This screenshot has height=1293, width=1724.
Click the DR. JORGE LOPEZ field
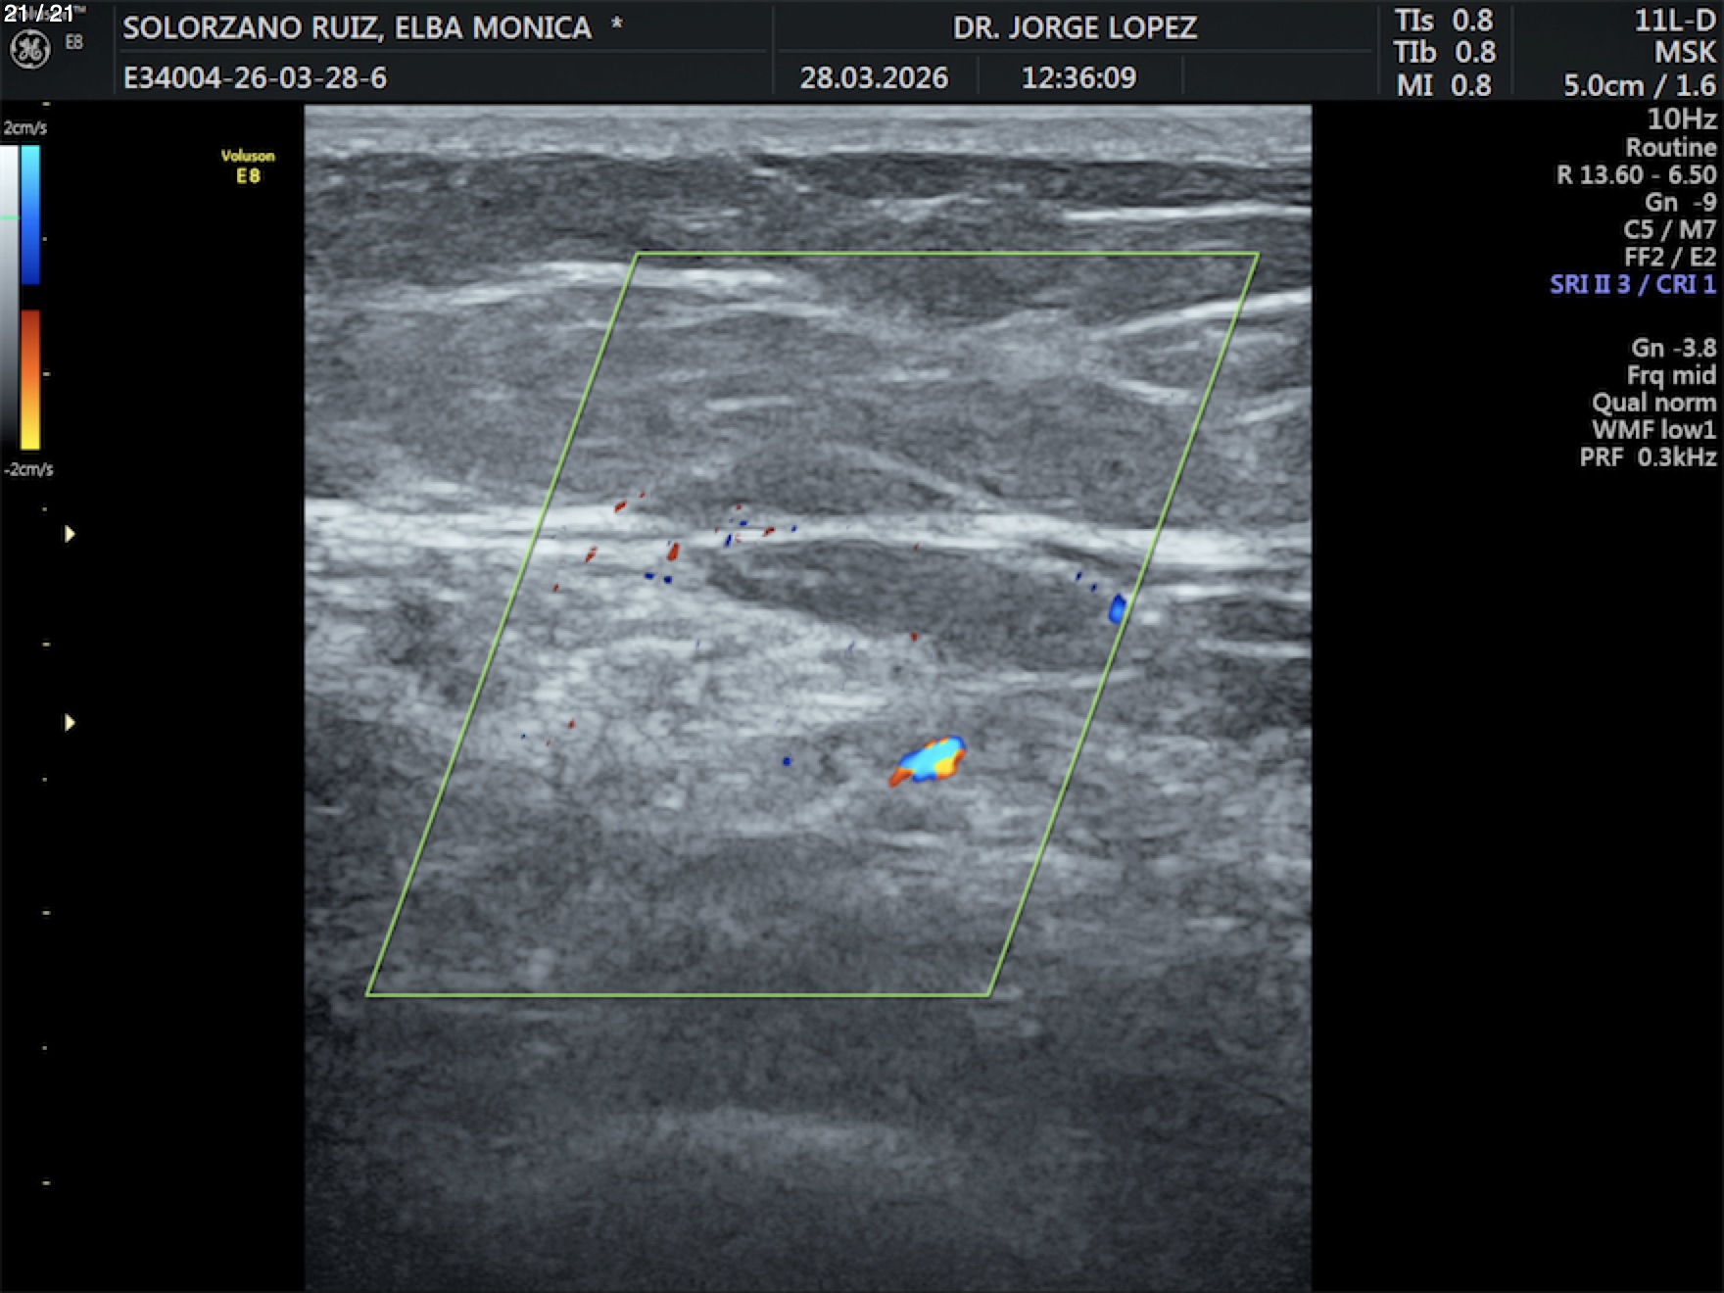pos(1075,27)
